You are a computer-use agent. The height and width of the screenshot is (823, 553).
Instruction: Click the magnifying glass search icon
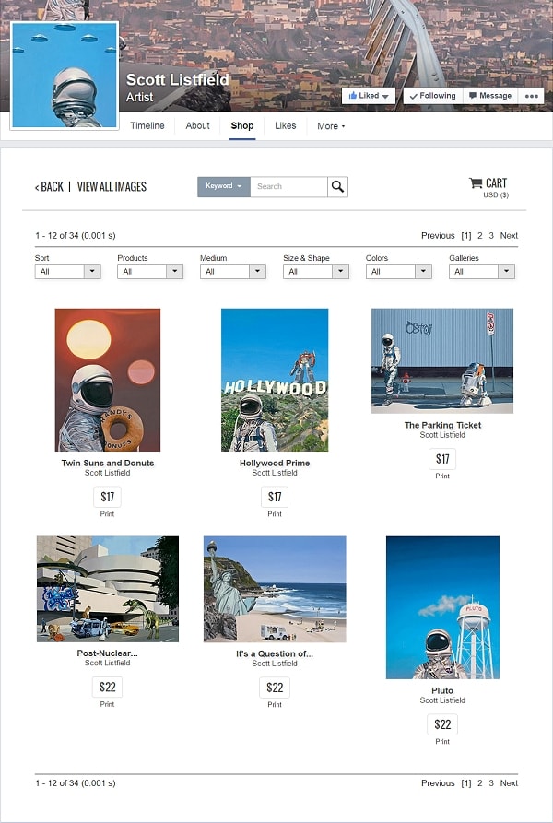(338, 186)
